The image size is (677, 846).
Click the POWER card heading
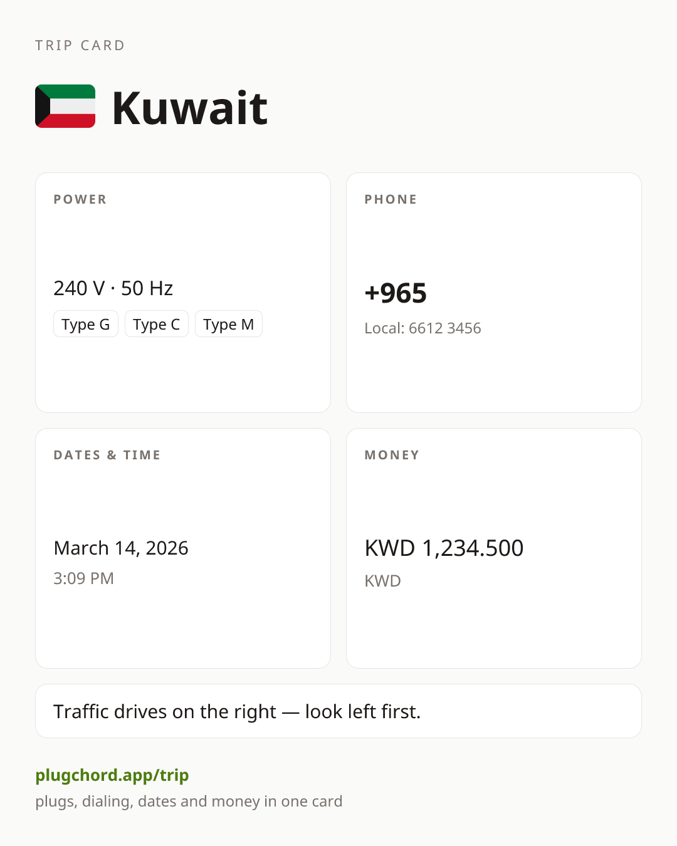pos(80,199)
